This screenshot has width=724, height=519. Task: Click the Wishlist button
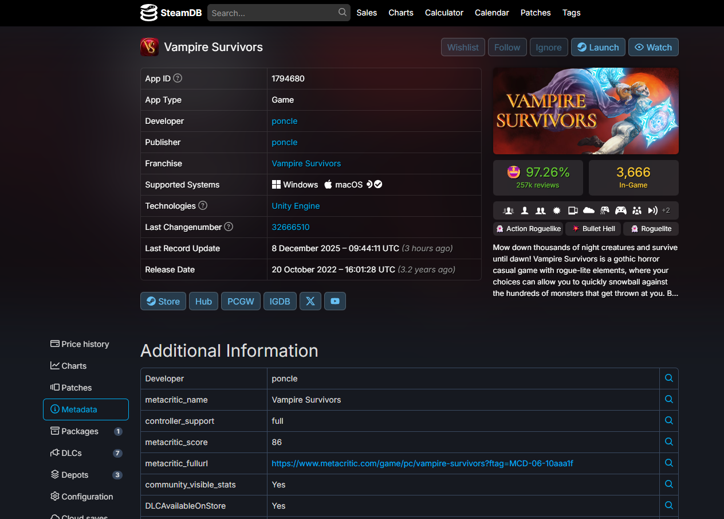(x=463, y=47)
